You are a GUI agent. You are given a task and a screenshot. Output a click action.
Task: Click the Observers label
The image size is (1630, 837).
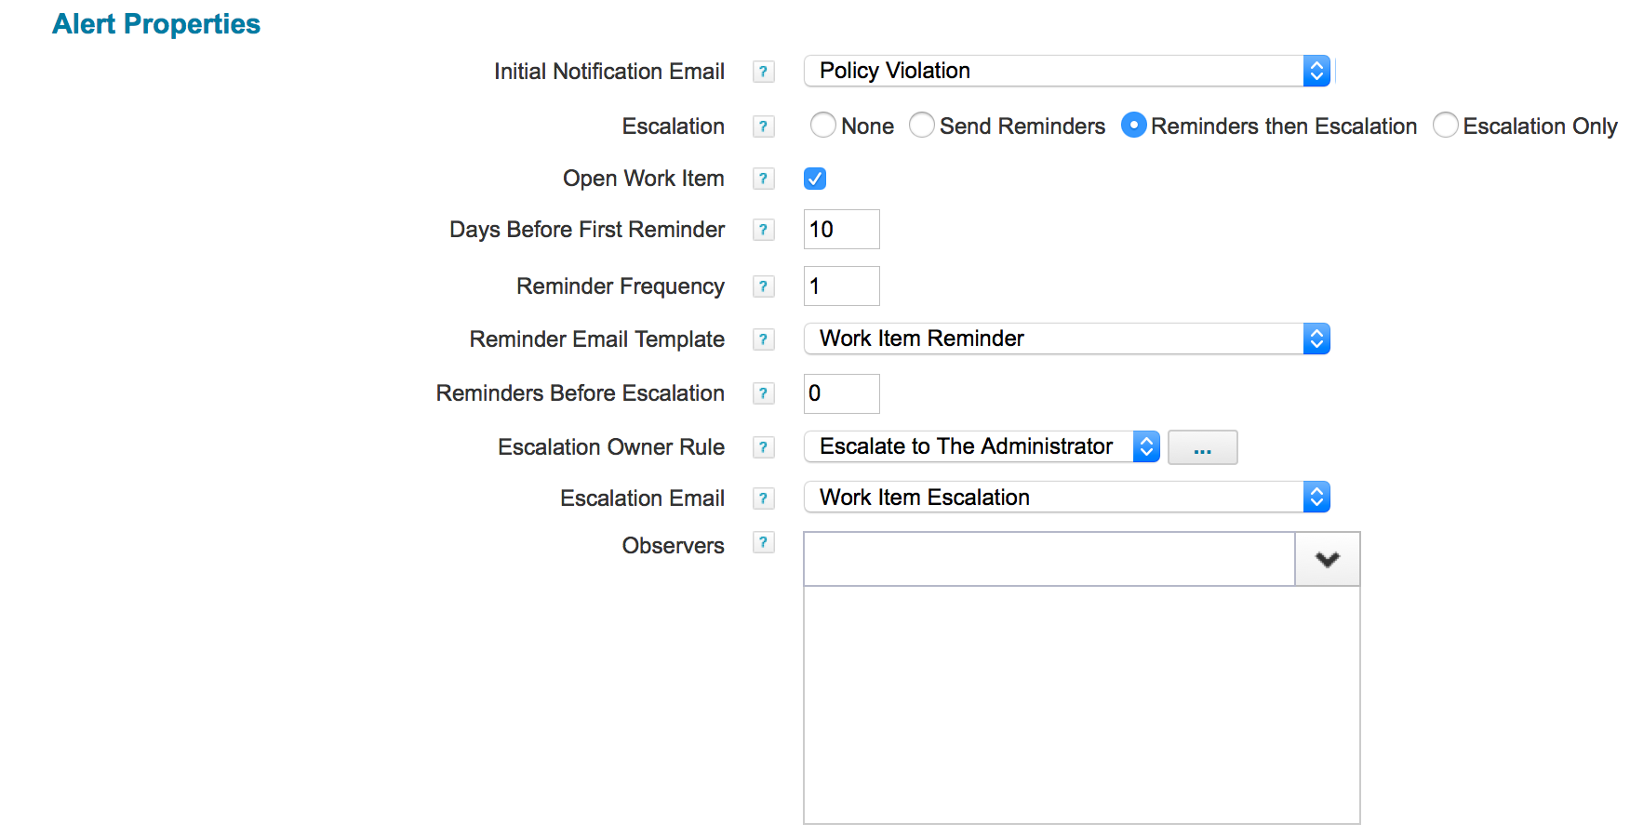tap(674, 546)
